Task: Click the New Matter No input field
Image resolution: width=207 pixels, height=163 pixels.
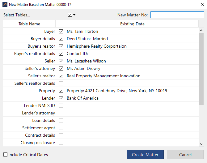Action: 177,15
